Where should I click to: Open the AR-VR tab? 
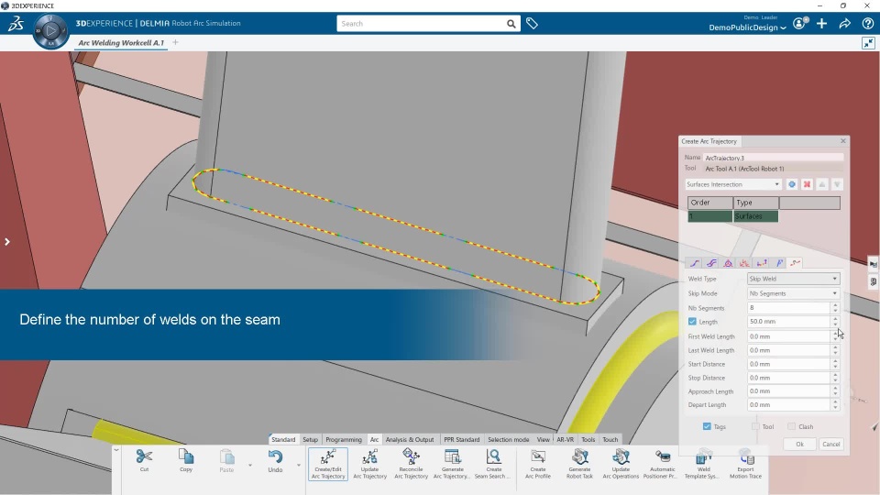point(566,439)
